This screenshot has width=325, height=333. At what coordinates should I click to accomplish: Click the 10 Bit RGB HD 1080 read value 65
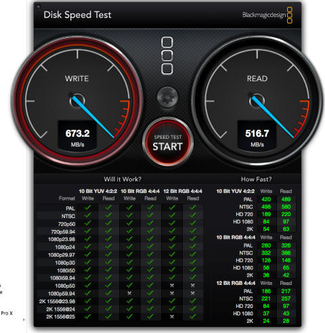286,268
